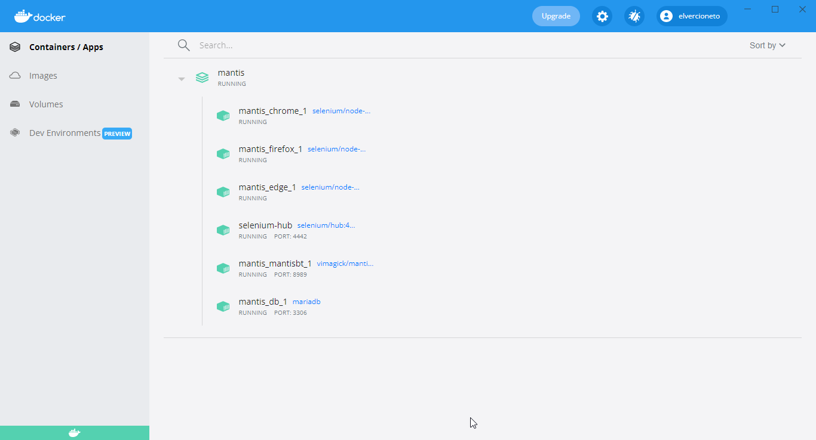Click the container icon for mantis_db_1
816x440 pixels.
coord(223,306)
